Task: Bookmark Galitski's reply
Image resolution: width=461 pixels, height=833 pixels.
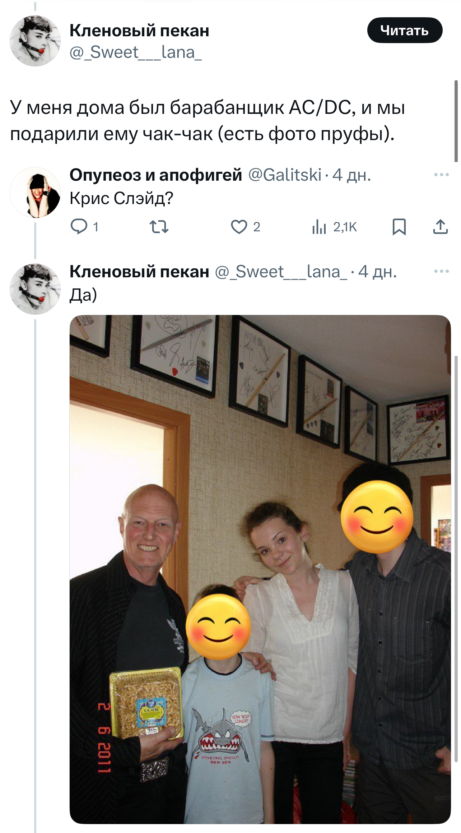Action: [x=399, y=227]
